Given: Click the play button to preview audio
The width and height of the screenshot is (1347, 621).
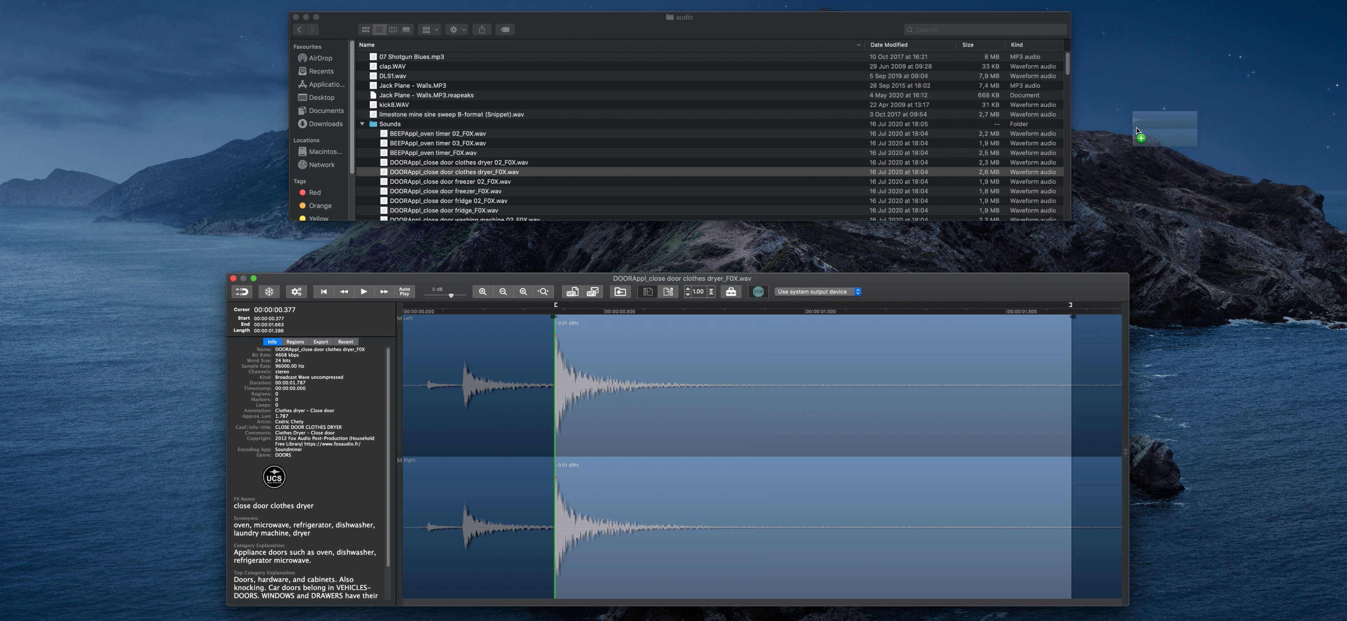Looking at the screenshot, I should (363, 292).
